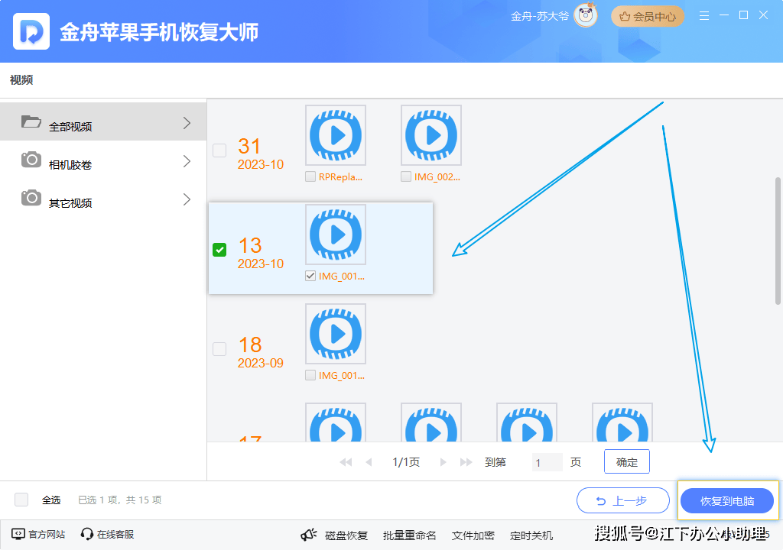Check the 18 2023-09 date group checkbox
This screenshot has height=550, width=783.
pyautogui.click(x=219, y=349)
